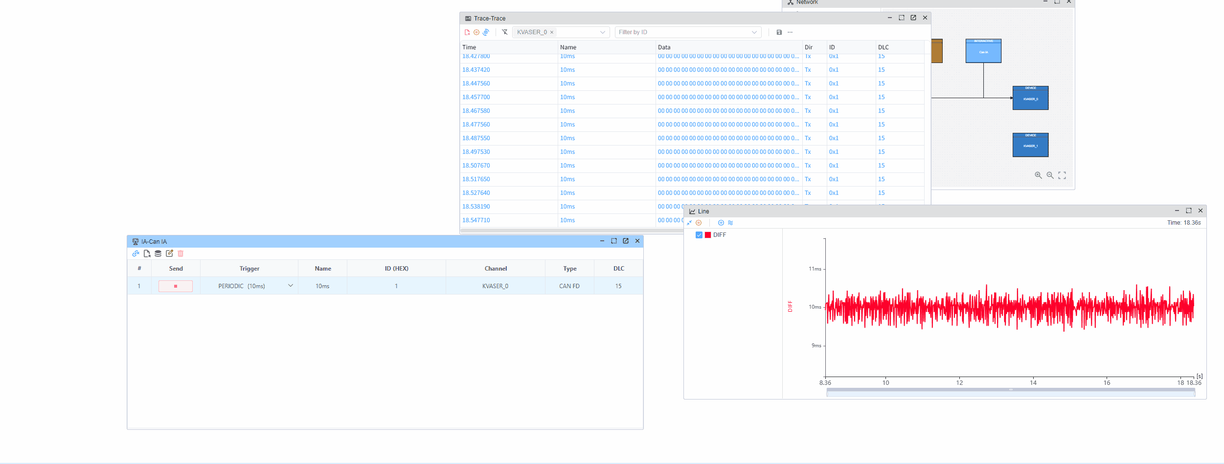Delete the selected frame with trash icon
Image resolution: width=1224 pixels, height=464 pixels.
pyautogui.click(x=181, y=253)
